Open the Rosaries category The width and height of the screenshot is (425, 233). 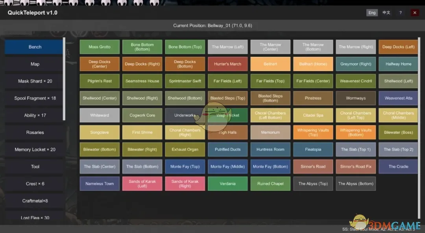coord(35,132)
